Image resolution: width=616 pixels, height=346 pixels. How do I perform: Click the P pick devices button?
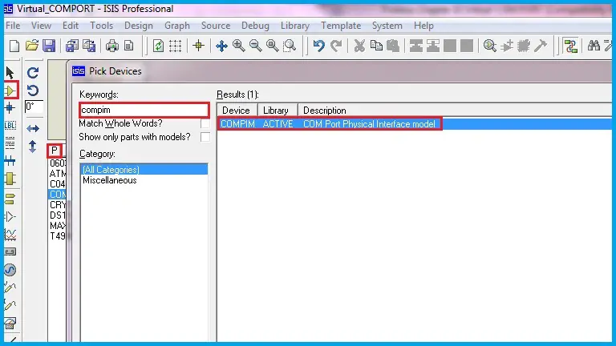pyautogui.click(x=55, y=151)
